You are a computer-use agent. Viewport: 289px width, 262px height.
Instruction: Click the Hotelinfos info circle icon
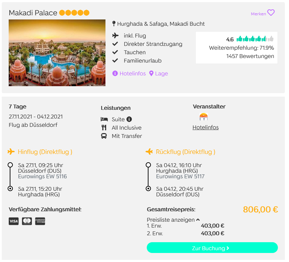pos(115,73)
